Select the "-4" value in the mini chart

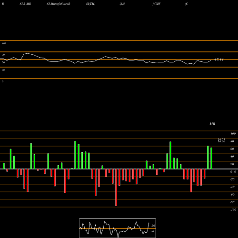[153, 231]
